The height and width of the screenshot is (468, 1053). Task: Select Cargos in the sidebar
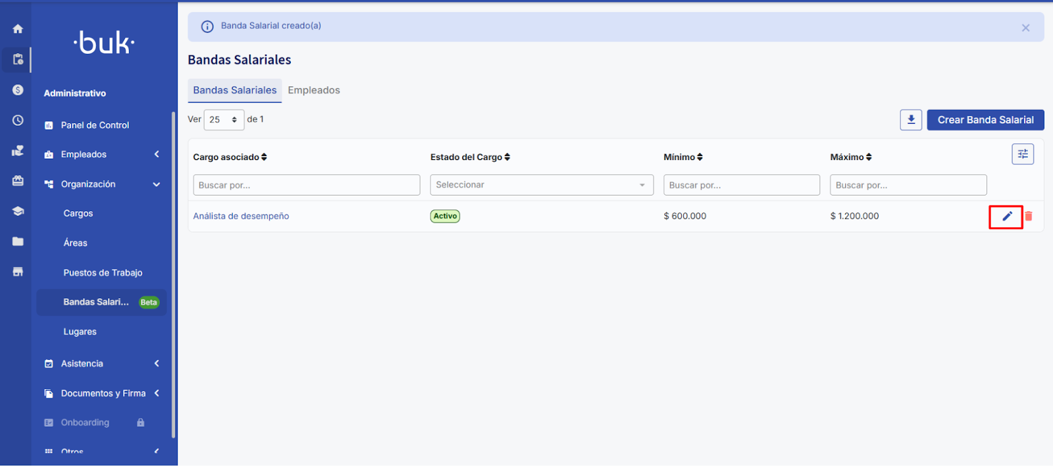pyautogui.click(x=78, y=214)
